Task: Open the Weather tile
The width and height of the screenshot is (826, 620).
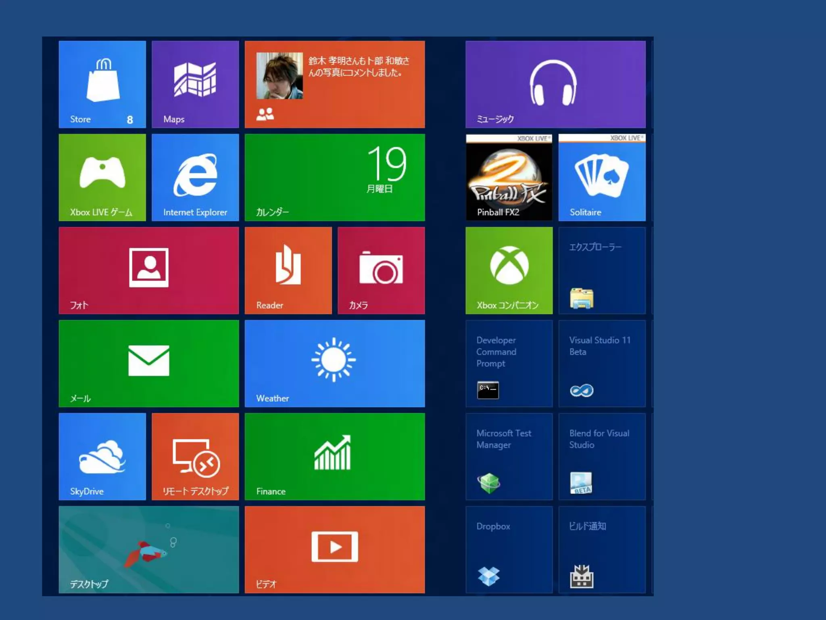Action: tap(334, 363)
